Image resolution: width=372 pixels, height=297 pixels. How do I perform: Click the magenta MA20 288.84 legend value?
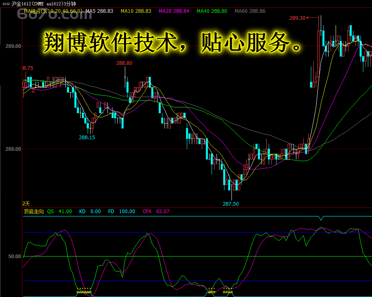[x=174, y=11]
